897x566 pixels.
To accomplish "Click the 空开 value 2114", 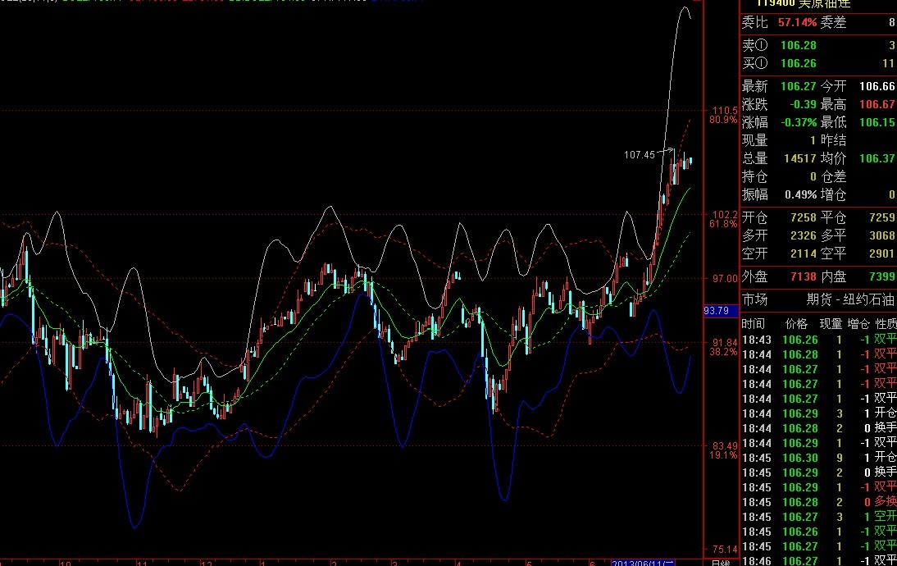I will 804,253.
